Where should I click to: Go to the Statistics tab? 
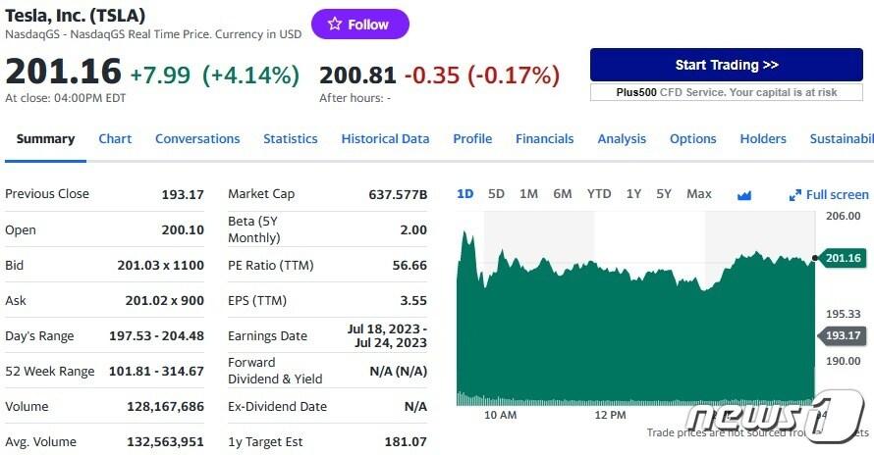(x=291, y=139)
